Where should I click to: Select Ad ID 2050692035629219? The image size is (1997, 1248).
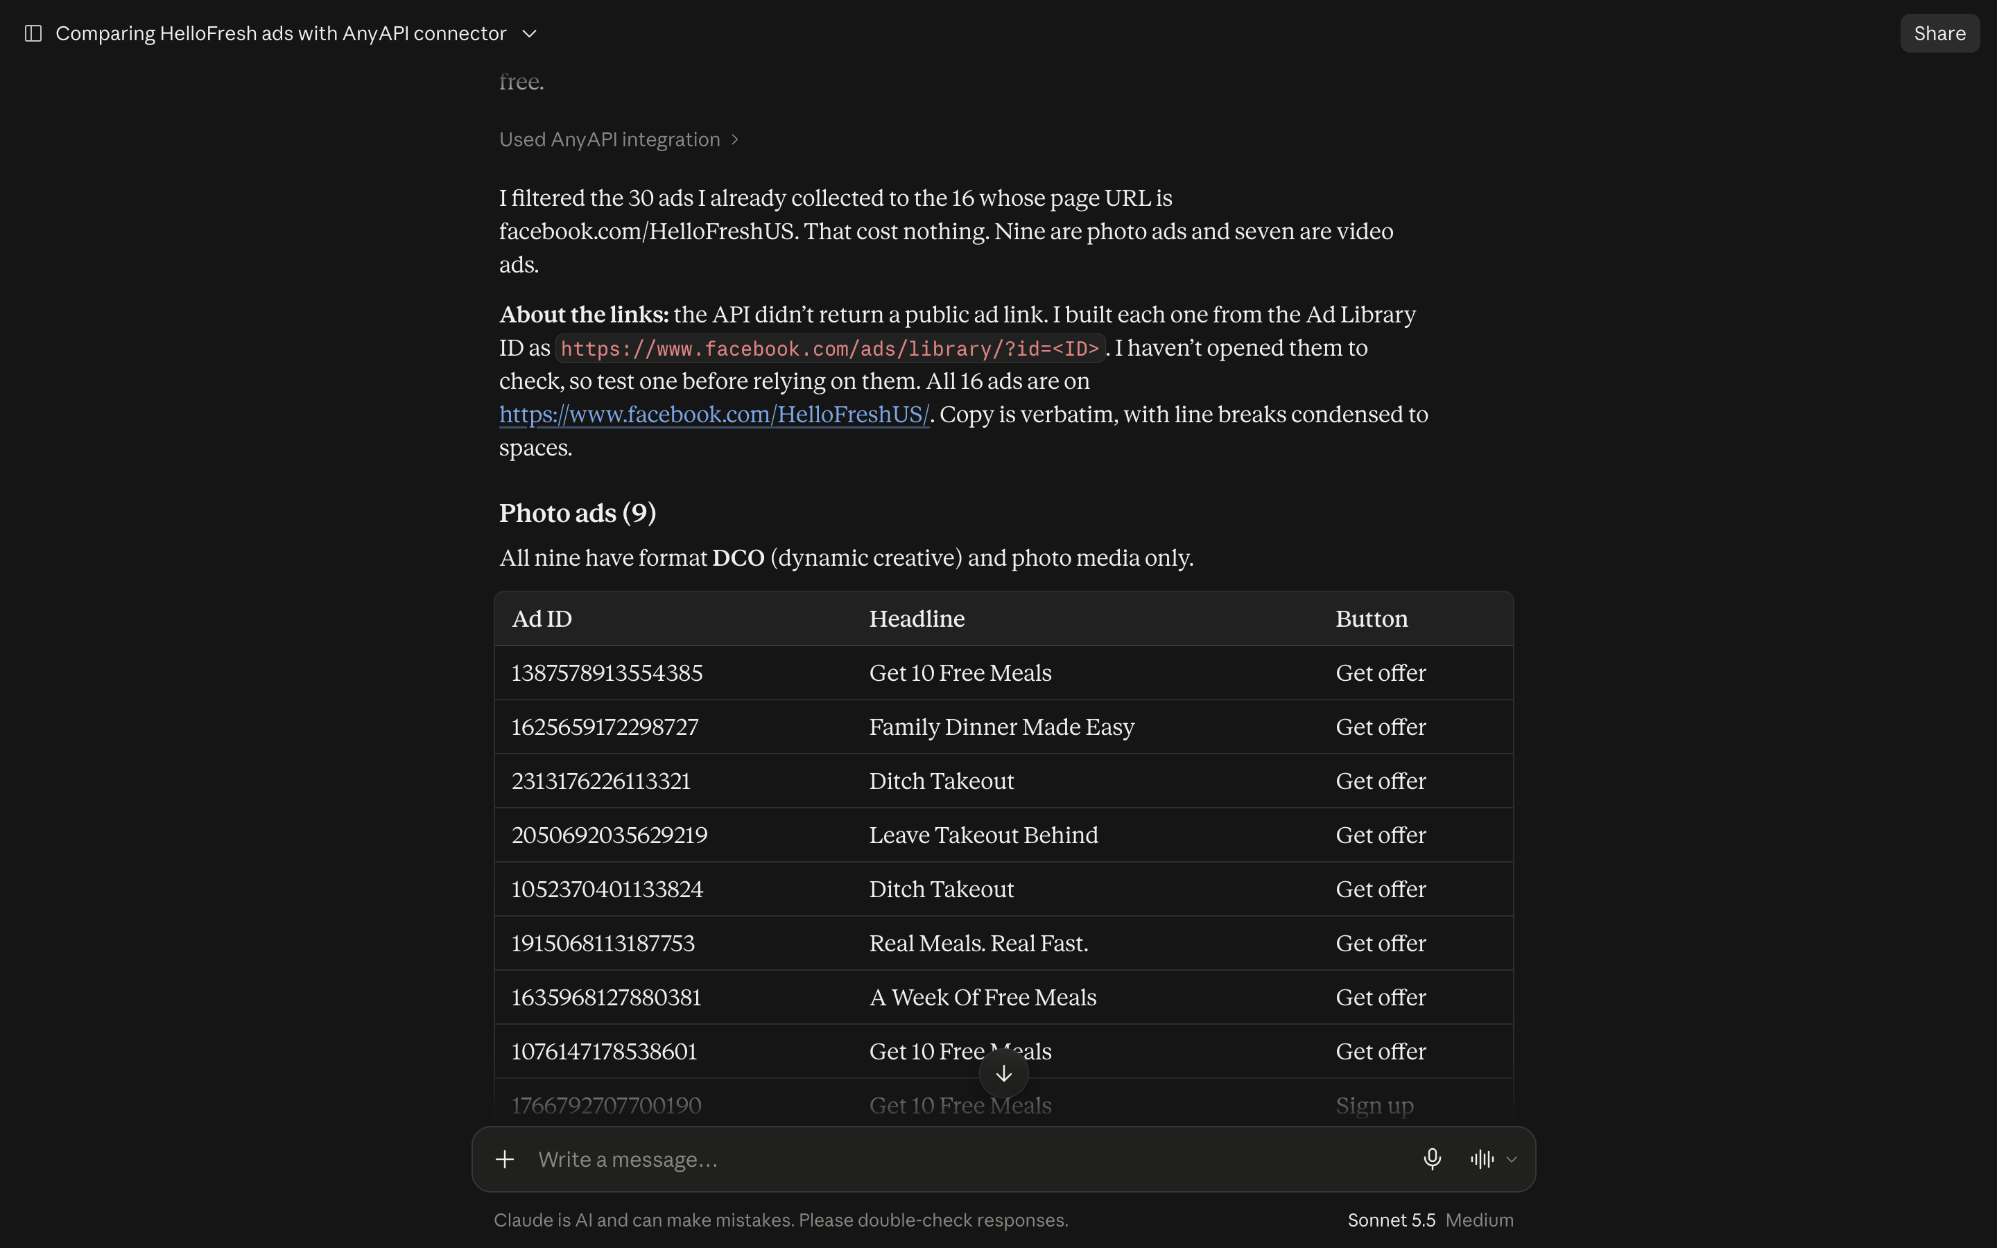(x=610, y=835)
